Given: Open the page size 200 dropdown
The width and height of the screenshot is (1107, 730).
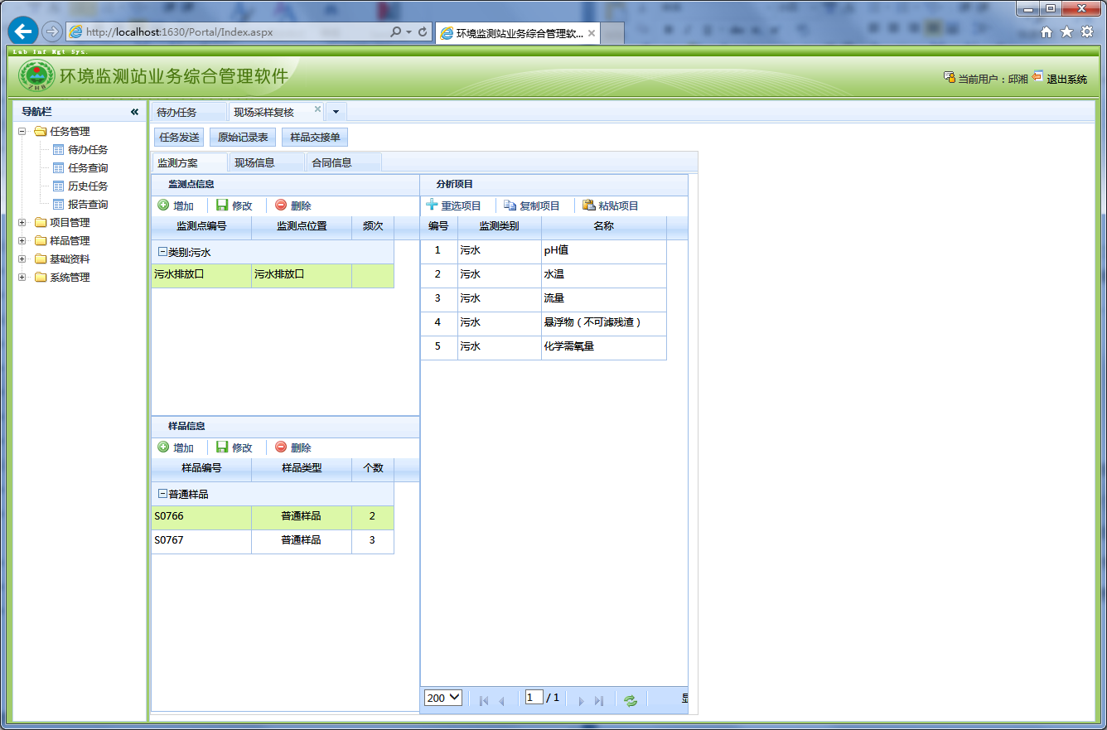Looking at the screenshot, I should [442, 699].
